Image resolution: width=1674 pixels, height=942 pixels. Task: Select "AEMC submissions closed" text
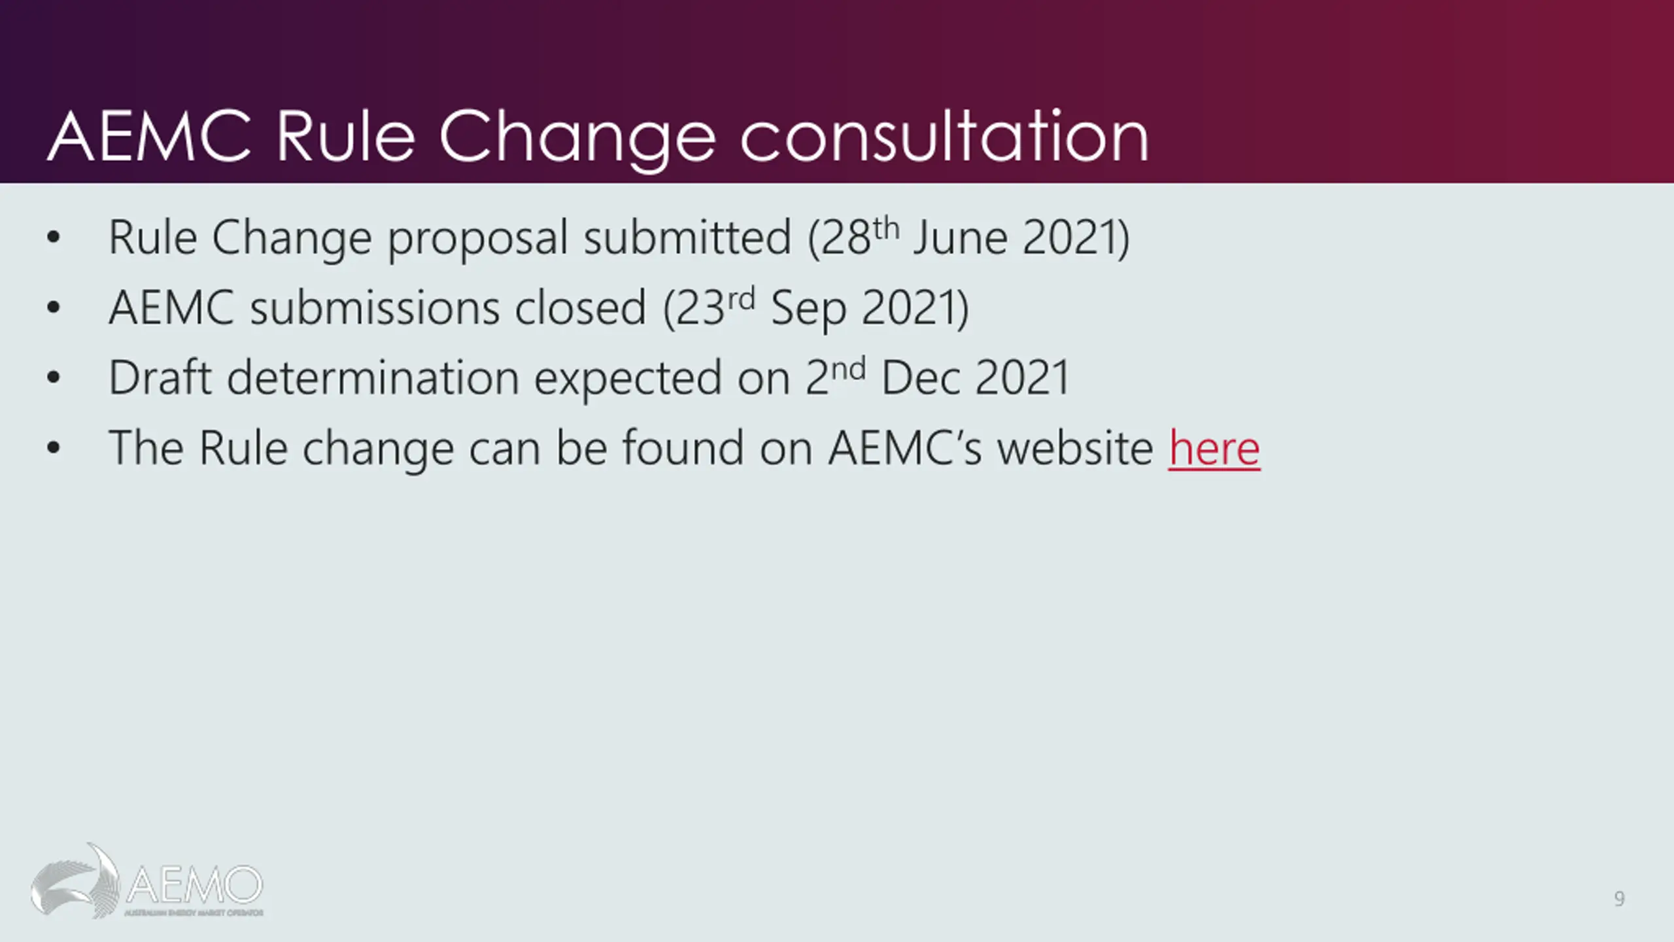pyautogui.click(x=377, y=308)
